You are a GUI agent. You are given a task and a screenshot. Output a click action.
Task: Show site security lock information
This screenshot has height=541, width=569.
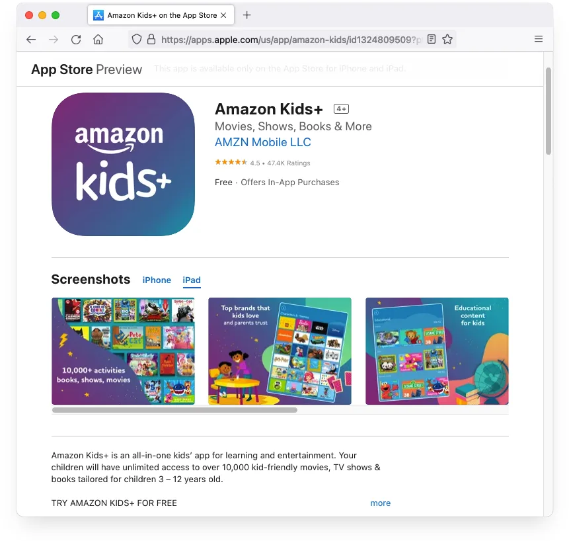[151, 39]
